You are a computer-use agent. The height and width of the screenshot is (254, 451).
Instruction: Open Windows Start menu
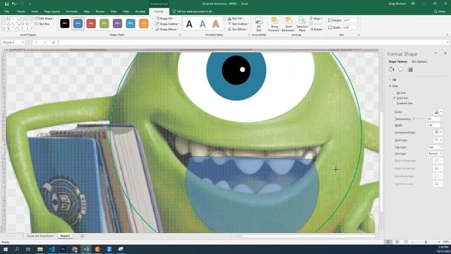tap(6, 249)
